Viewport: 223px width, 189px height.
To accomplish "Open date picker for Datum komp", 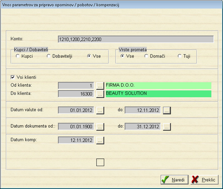I will pyautogui.click(x=100, y=140).
